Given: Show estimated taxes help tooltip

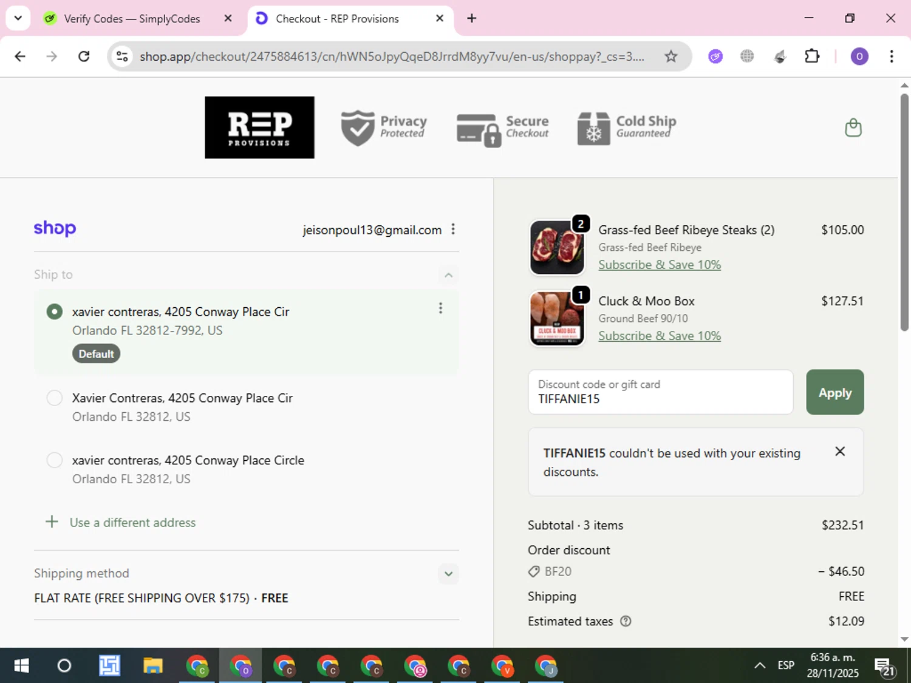Looking at the screenshot, I should (x=626, y=621).
